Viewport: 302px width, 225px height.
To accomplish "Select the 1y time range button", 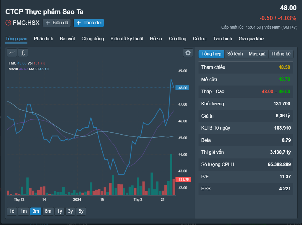I will [59, 211].
